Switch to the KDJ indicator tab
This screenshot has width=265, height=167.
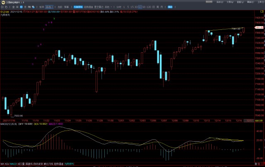point(7,164)
